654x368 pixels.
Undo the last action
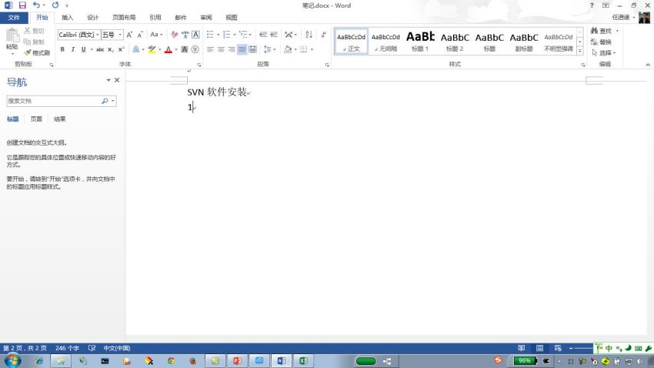pos(36,5)
